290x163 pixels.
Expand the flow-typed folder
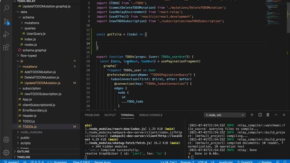(18, 56)
